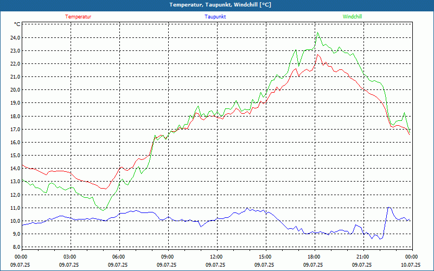Click the '°C' unit label on y-axis
Viewport: 434px width, 271px height.
click(17, 24)
